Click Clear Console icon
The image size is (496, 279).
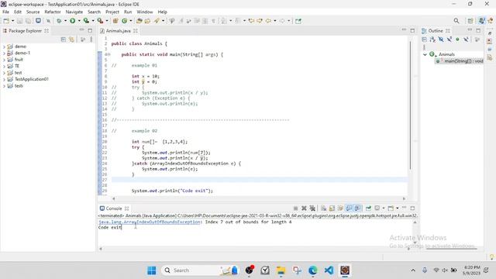click(323, 208)
